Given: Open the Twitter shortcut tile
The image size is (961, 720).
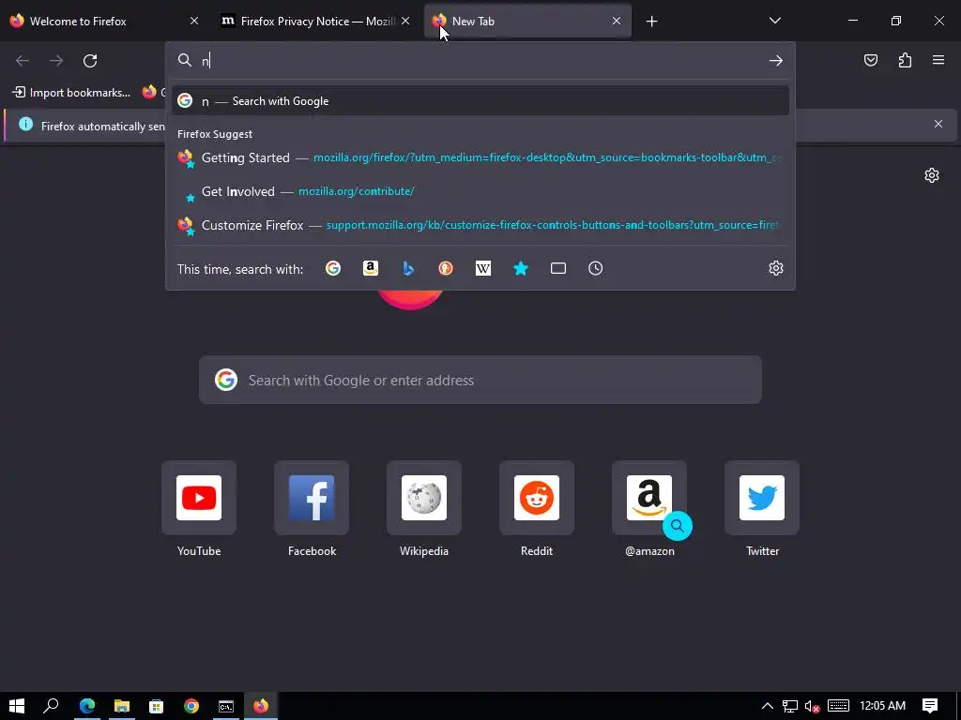Looking at the screenshot, I should pos(762,498).
